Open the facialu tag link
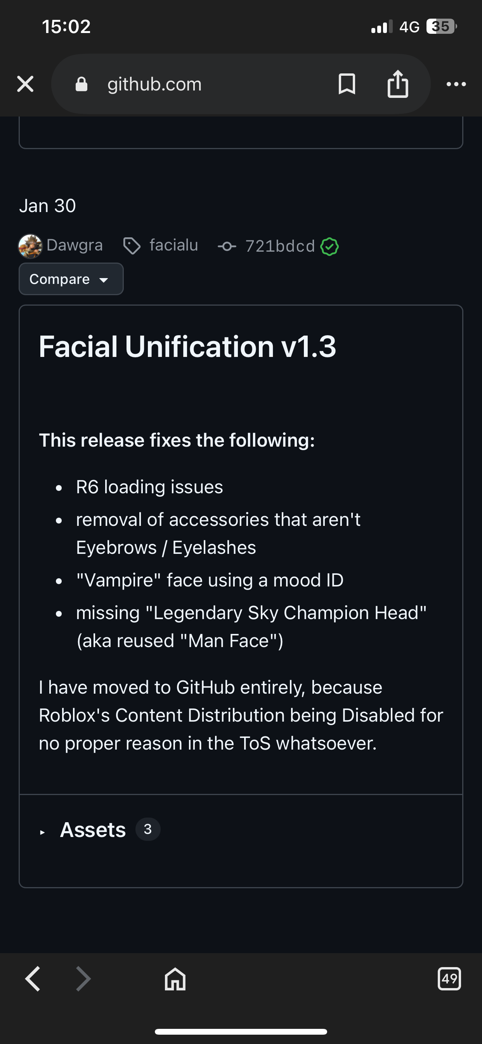Screen dimensions: 482x1044 tap(173, 245)
